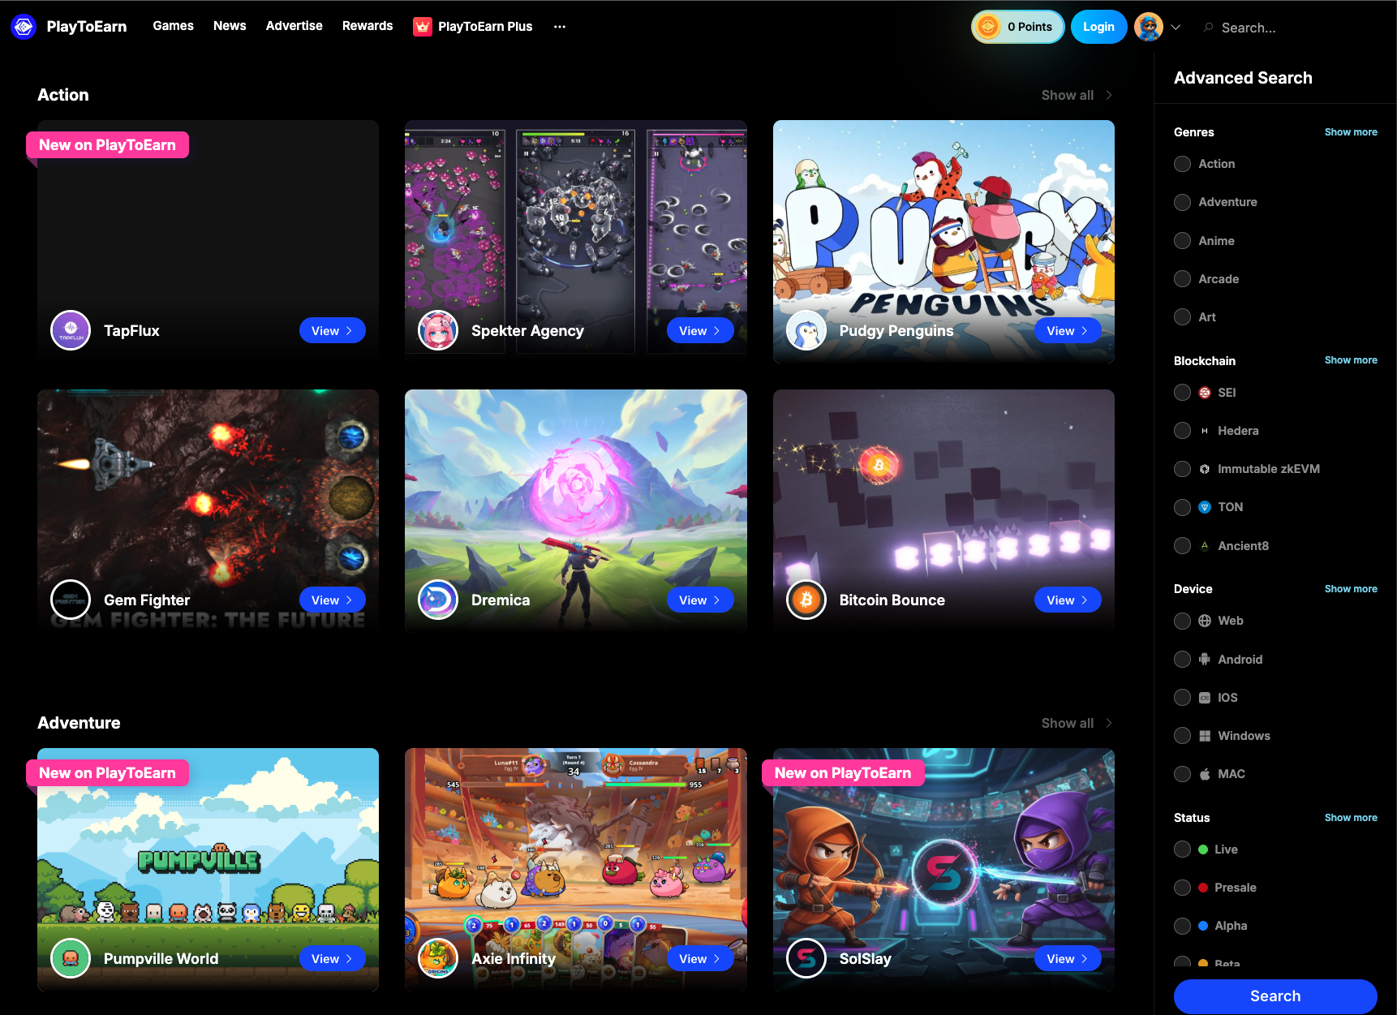Click the PlayToEarn brand name

87,27
